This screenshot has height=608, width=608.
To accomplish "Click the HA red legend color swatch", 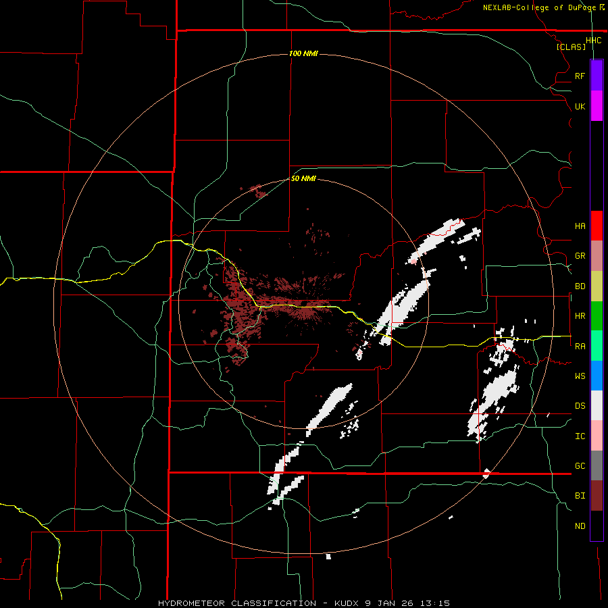I will [597, 226].
